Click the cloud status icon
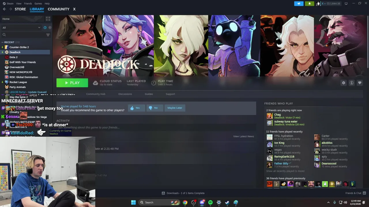The height and width of the screenshot is (207, 369). pyautogui.click(x=95, y=83)
